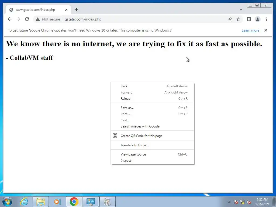276x207 pixels.
Task: Go back using the toolbar arrow
Action: click(10, 19)
